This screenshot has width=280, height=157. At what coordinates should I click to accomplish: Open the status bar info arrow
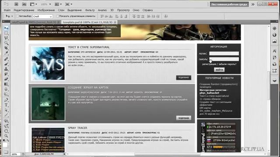tap(64, 154)
